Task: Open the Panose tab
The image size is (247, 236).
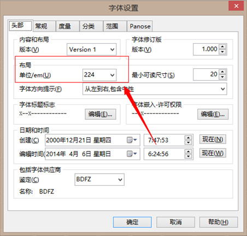Action: 140,26
